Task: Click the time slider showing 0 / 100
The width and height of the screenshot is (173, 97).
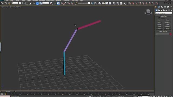Action: point(8,91)
